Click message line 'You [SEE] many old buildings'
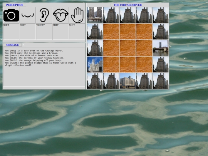The width and height of the screenshot is (208, 156). [x=31, y=53]
